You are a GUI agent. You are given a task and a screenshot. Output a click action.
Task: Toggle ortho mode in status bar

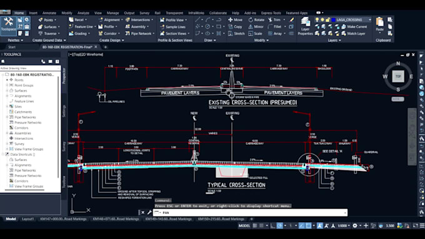[273, 225]
